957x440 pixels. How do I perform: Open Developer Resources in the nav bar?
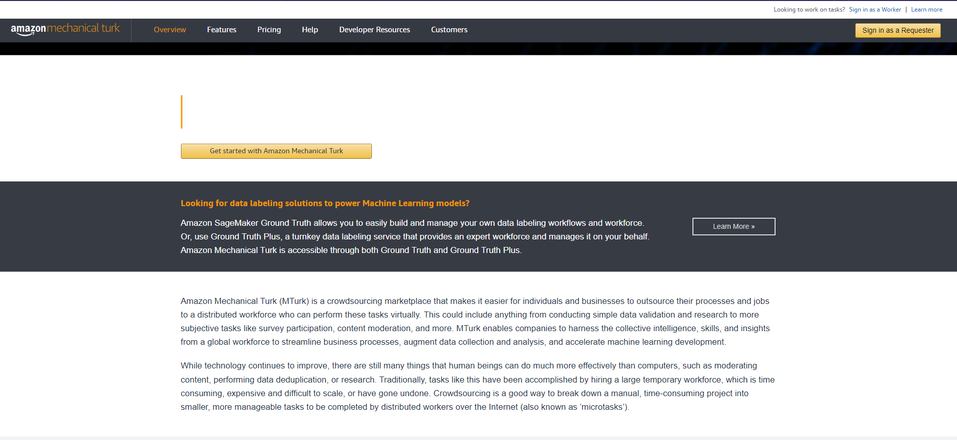374,30
